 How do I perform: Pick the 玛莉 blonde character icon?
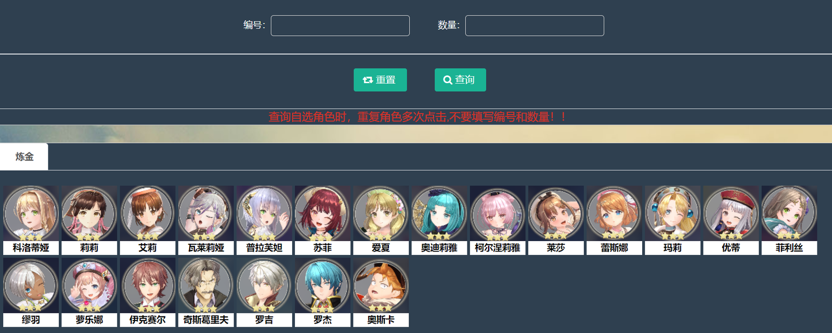[672, 220]
